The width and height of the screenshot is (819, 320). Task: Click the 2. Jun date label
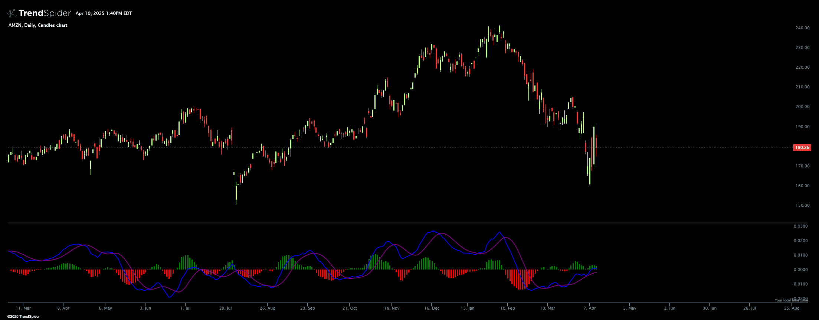click(670, 308)
